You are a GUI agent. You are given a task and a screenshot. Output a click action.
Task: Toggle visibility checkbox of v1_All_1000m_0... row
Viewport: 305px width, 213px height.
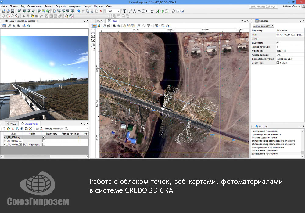click(x=44, y=141)
